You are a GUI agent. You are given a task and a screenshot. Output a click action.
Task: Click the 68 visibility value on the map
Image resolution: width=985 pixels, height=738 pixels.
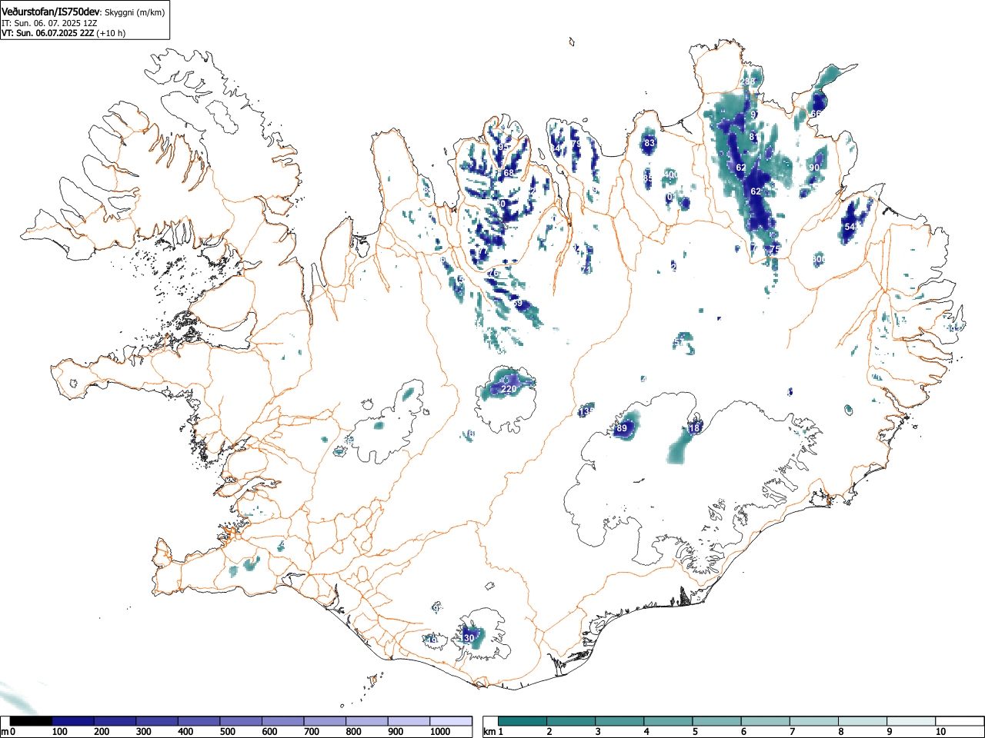(509, 174)
